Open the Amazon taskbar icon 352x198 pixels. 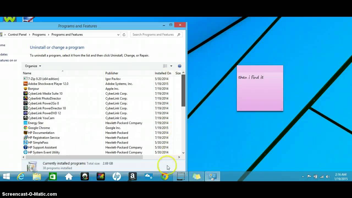point(133,177)
